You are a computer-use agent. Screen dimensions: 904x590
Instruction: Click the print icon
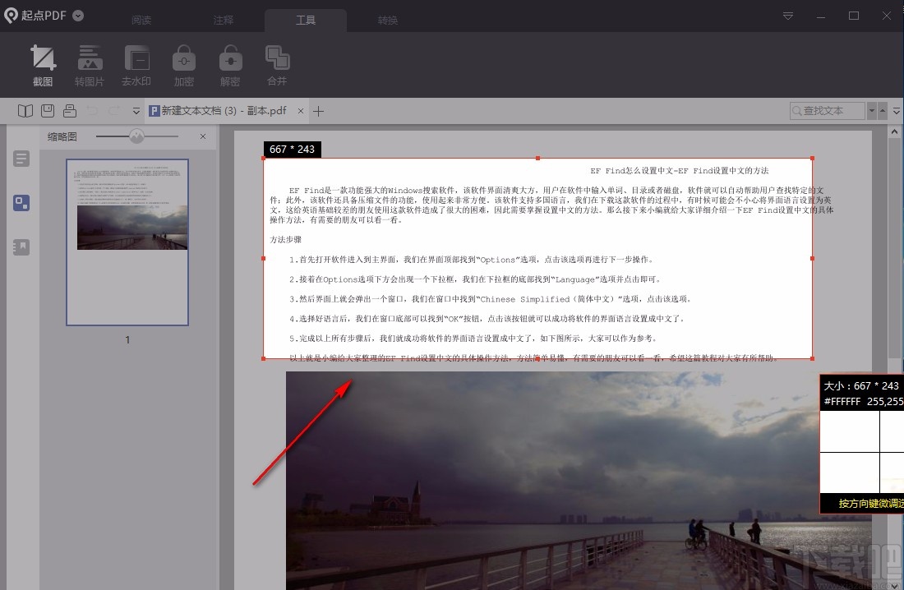click(70, 111)
